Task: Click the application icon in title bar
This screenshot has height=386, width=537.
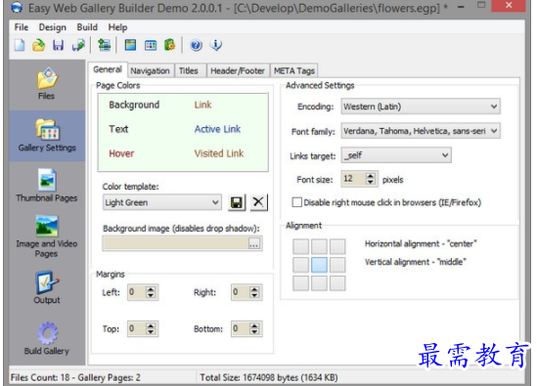Action: coord(17,7)
